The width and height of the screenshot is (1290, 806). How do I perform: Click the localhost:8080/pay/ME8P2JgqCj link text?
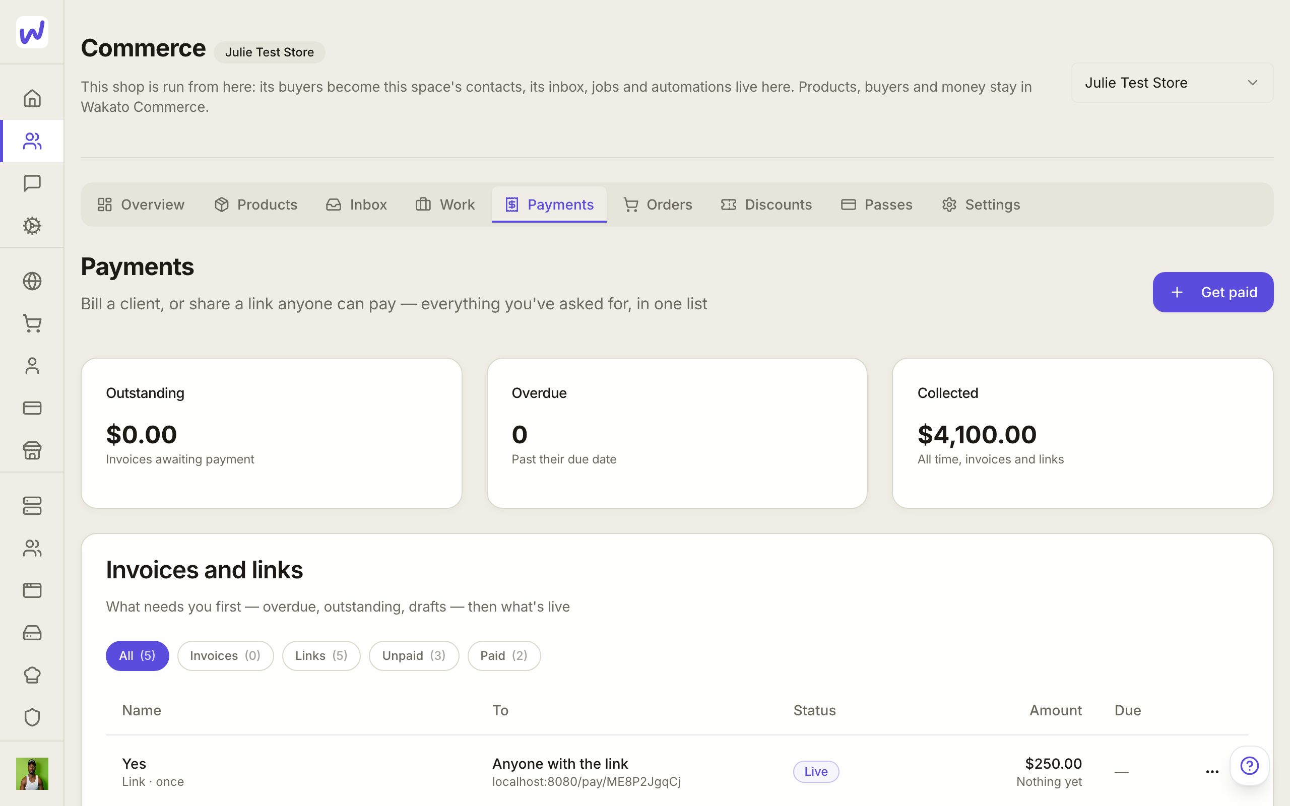(587, 781)
